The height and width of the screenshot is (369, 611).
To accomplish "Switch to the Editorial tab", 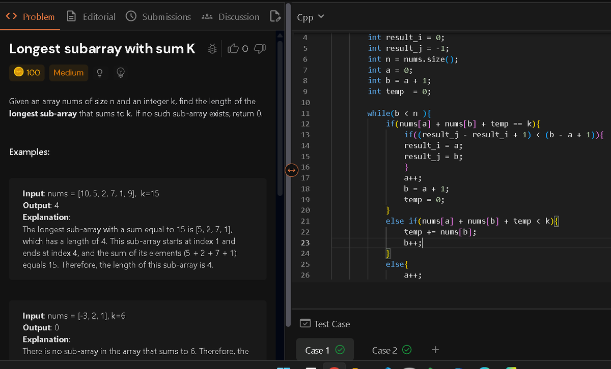I will (92, 17).
